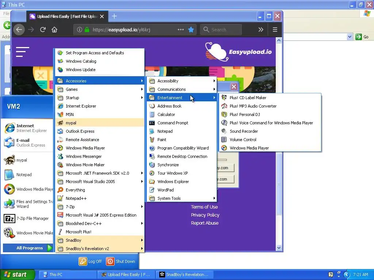Expand the 7-Zip folder
This screenshot has width=374, height=280.
coord(100,207)
